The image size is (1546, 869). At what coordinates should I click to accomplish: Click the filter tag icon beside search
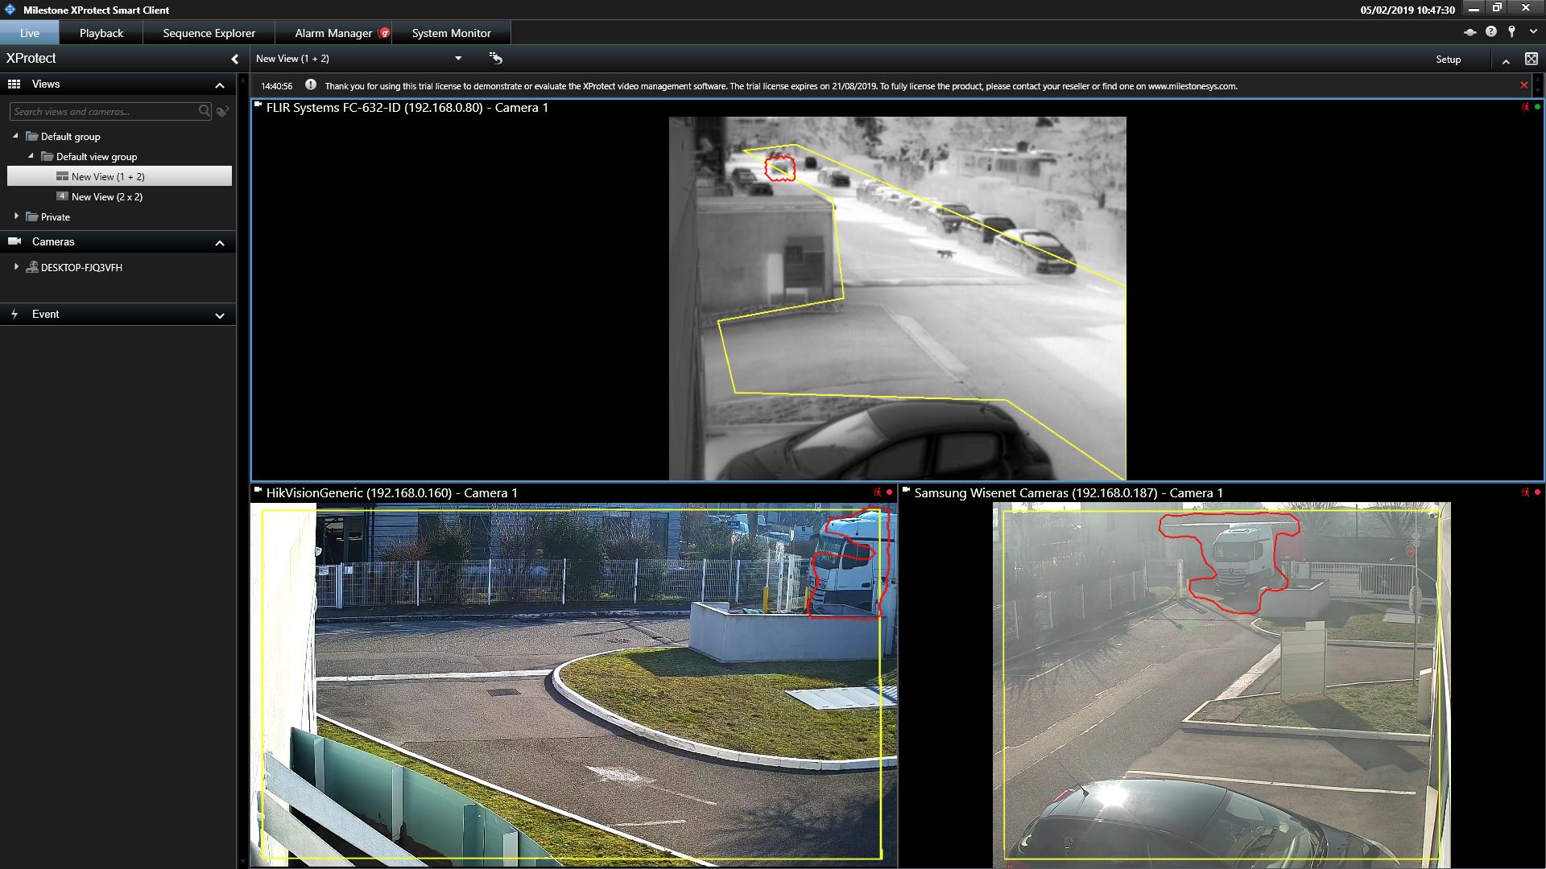[x=223, y=112]
